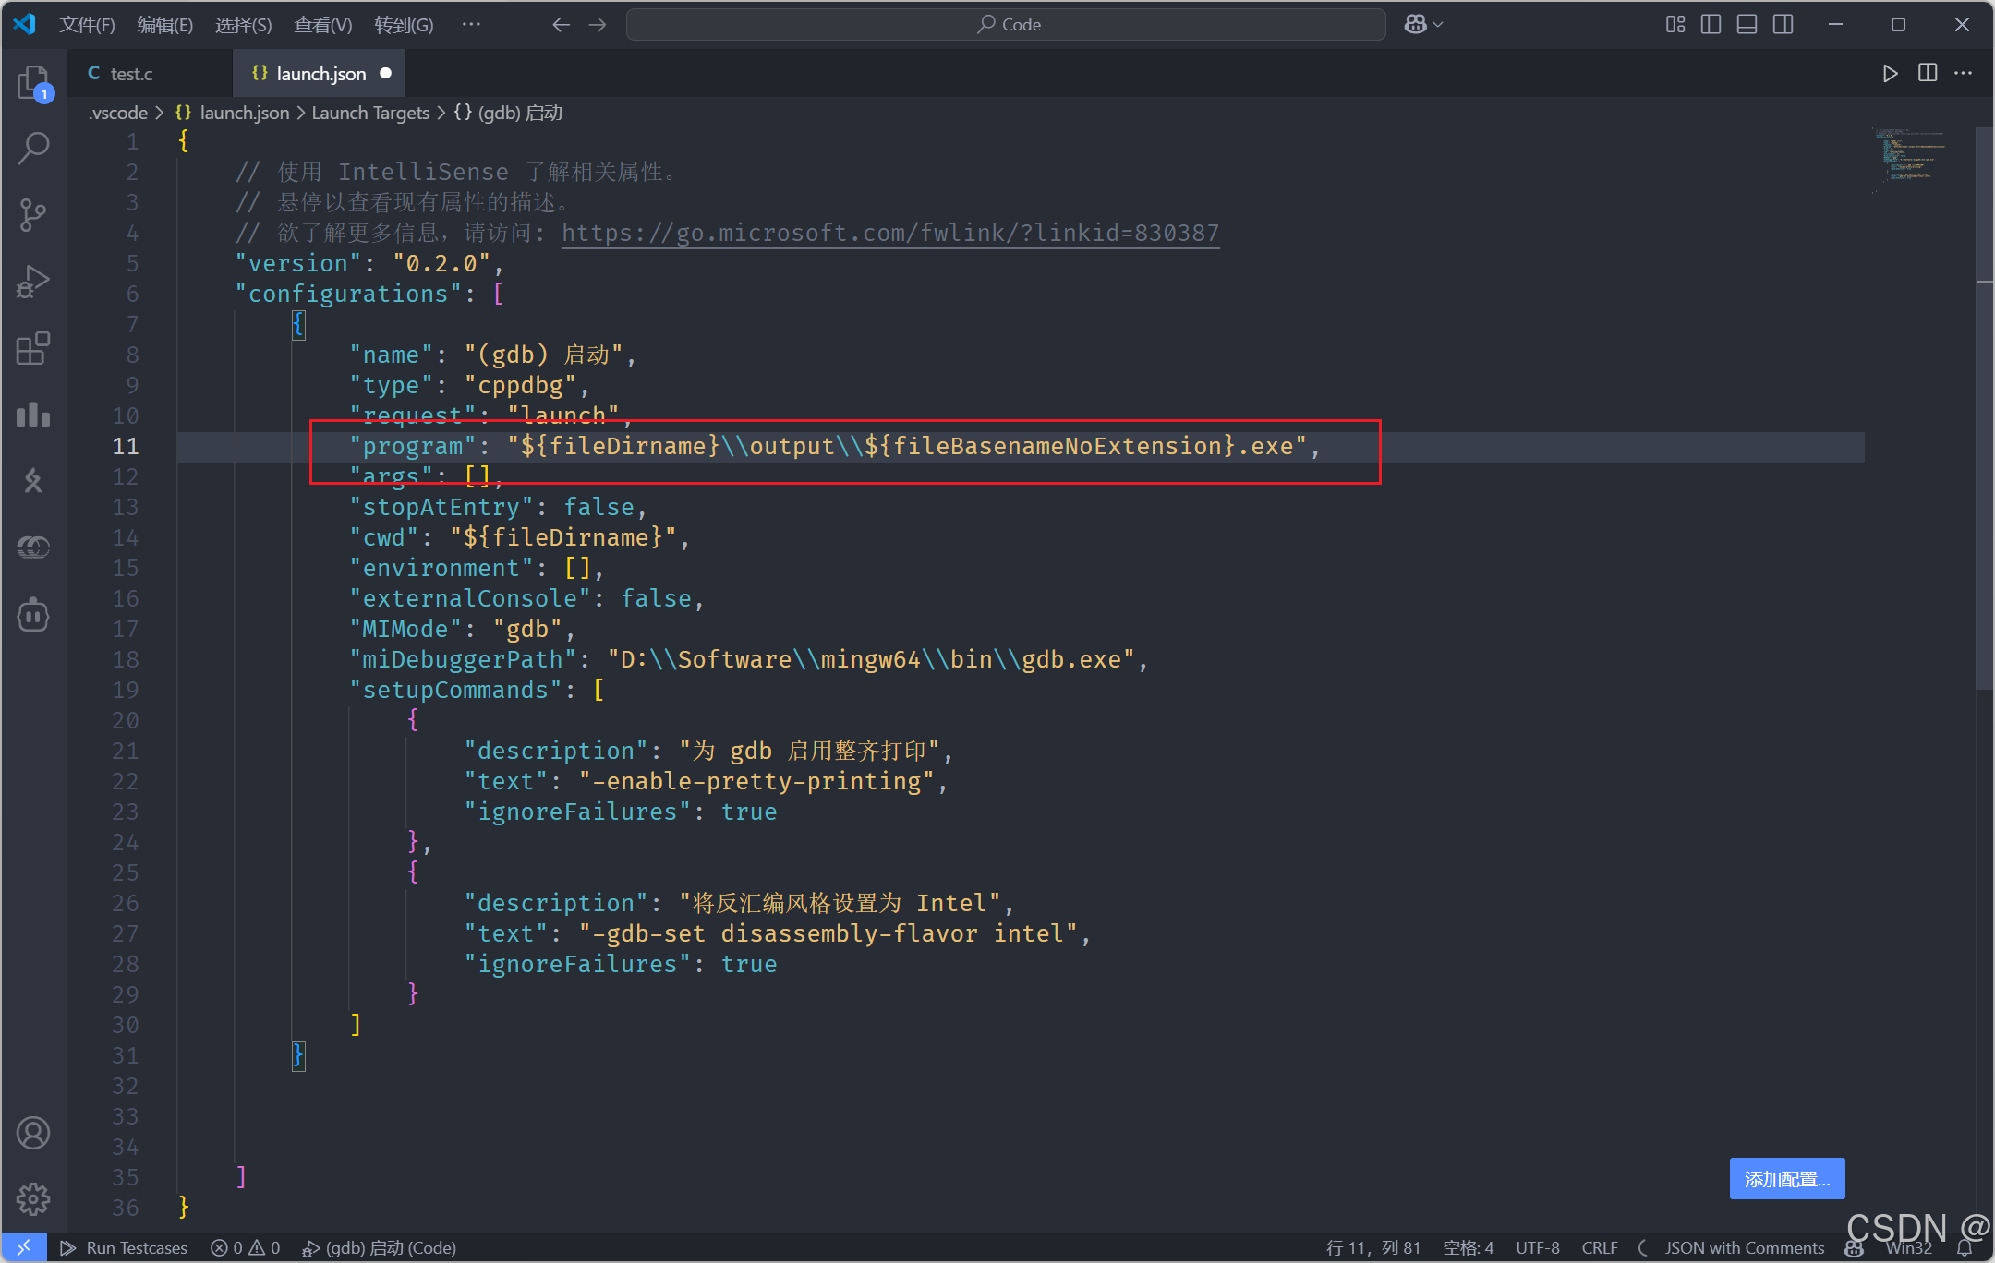This screenshot has height=1263, width=1995.
Task: Open the 文件(F) menu
Action: point(87,25)
